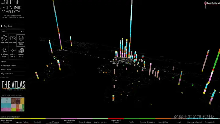Select the Country Stacks view
The height and width of the screenshot is (124, 220).
[x=21, y=40]
